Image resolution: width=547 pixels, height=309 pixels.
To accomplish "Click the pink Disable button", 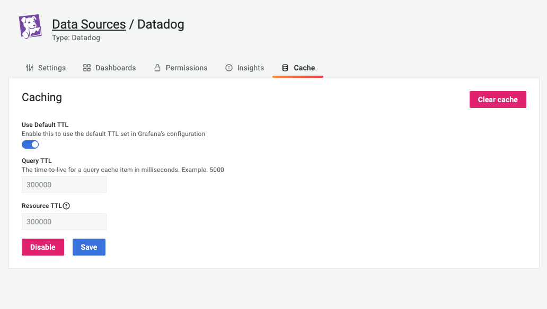I will tap(43, 247).
